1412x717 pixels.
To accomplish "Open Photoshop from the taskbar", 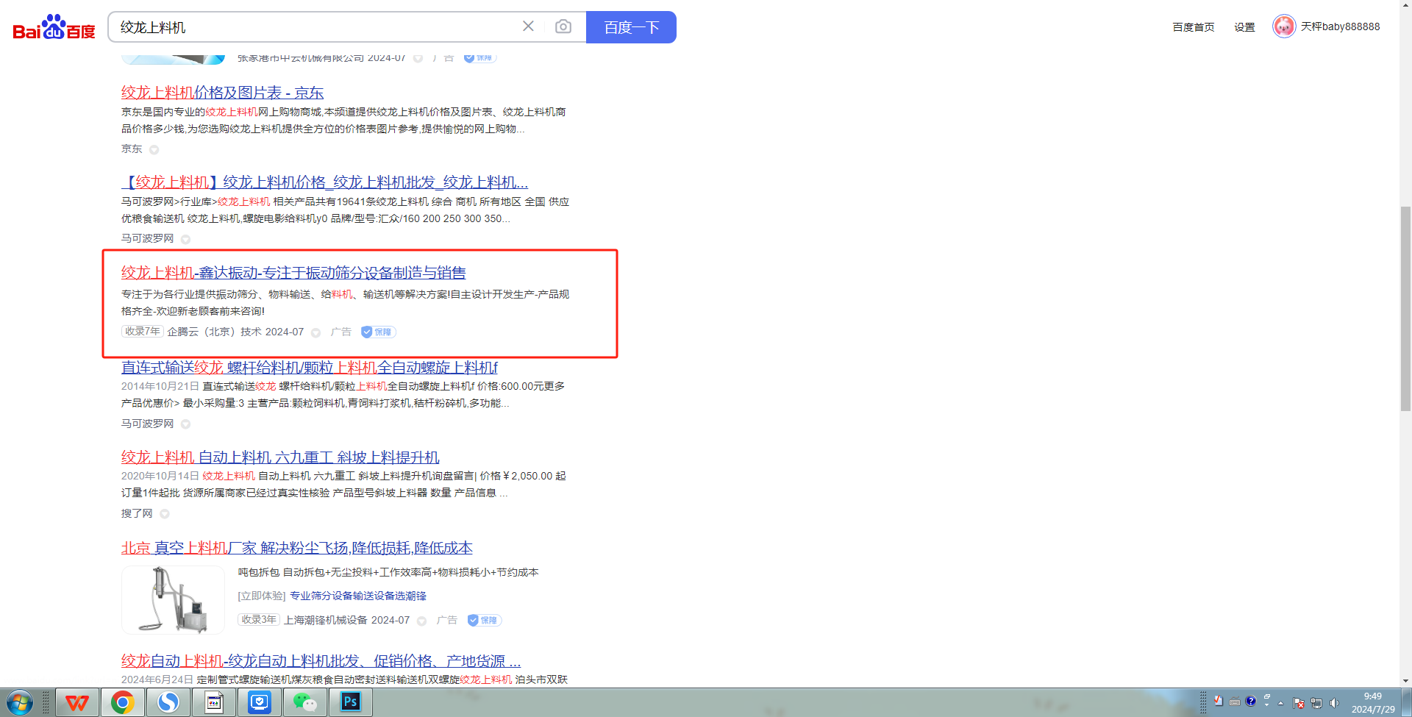I will coord(351,703).
